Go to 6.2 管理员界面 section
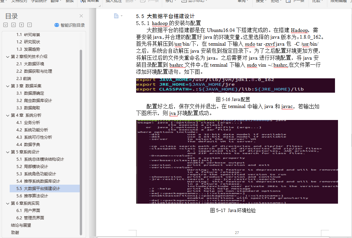Image resolution: width=352 pixels, height=238 pixels. pos(30,218)
